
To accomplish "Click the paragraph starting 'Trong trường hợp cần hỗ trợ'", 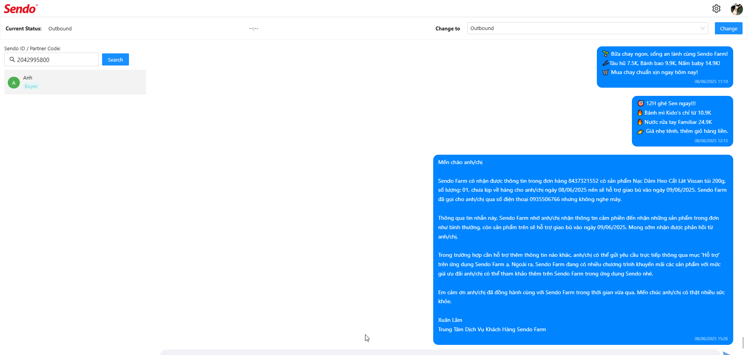I will (579, 264).
